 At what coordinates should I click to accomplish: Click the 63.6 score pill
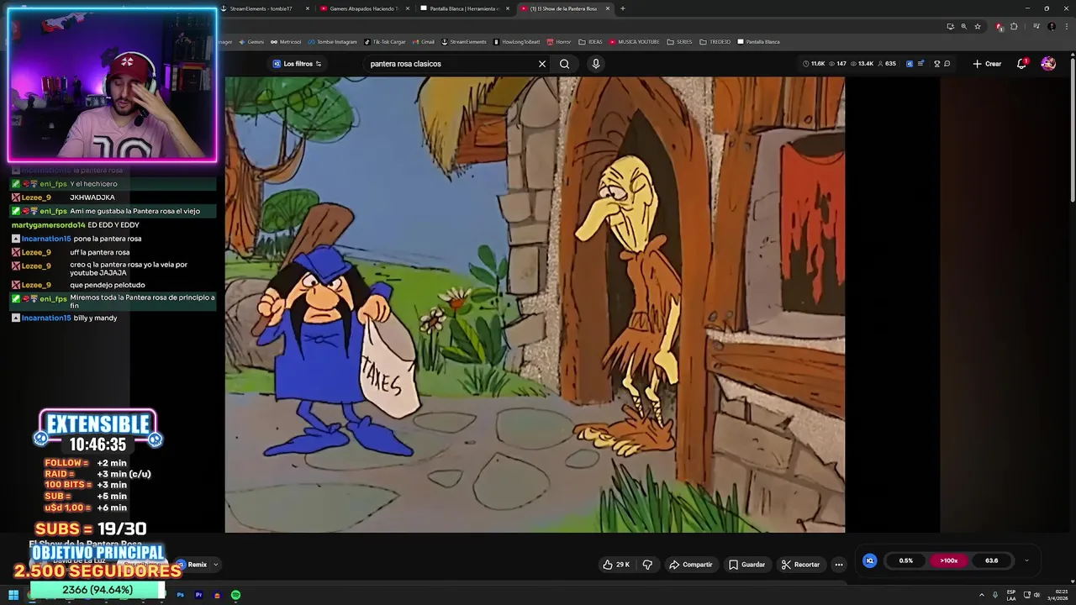tap(992, 560)
